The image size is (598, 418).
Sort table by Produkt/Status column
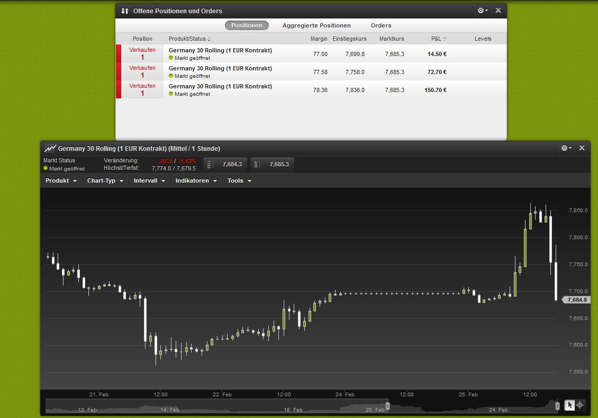point(189,39)
